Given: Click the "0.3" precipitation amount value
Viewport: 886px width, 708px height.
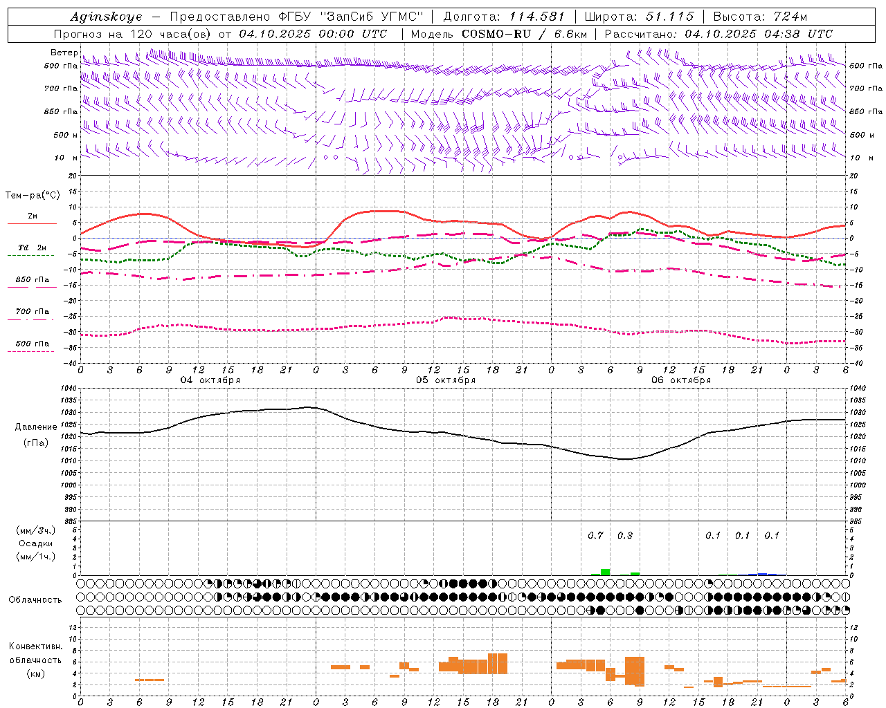Looking at the screenshot, I should click(624, 535).
